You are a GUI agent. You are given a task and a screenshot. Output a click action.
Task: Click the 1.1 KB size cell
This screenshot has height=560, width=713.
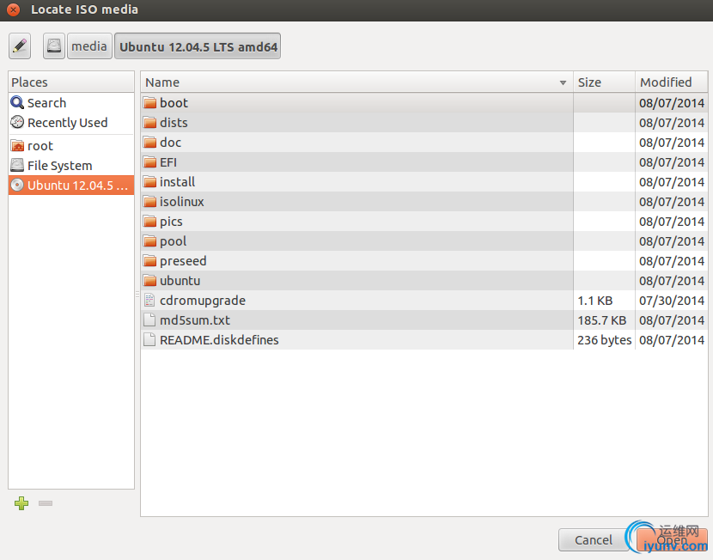pyautogui.click(x=595, y=301)
